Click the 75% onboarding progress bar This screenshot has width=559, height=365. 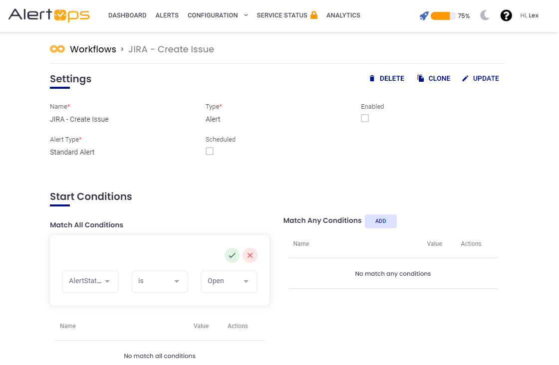pos(443,16)
